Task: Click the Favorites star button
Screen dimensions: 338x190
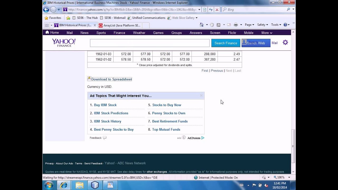Action: click(53, 18)
